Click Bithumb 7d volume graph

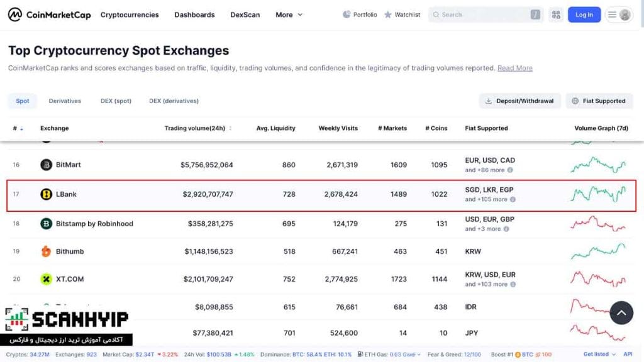pyautogui.click(x=598, y=251)
